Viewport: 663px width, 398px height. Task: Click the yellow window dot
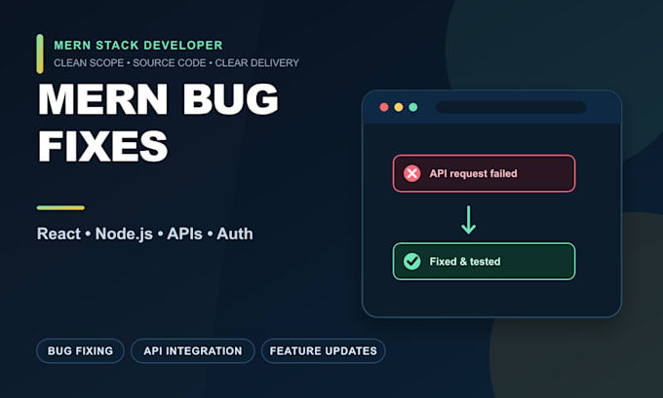pyautogui.click(x=399, y=107)
